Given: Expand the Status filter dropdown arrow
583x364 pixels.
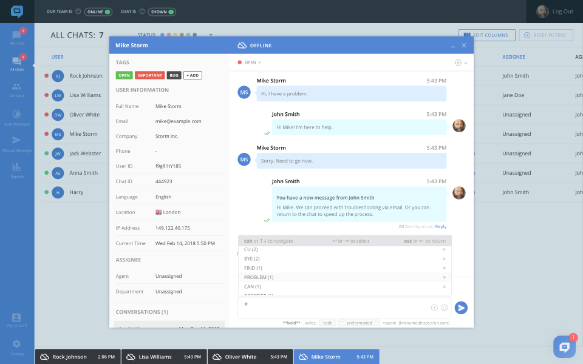Looking at the screenshot, I should pos(211,35).
